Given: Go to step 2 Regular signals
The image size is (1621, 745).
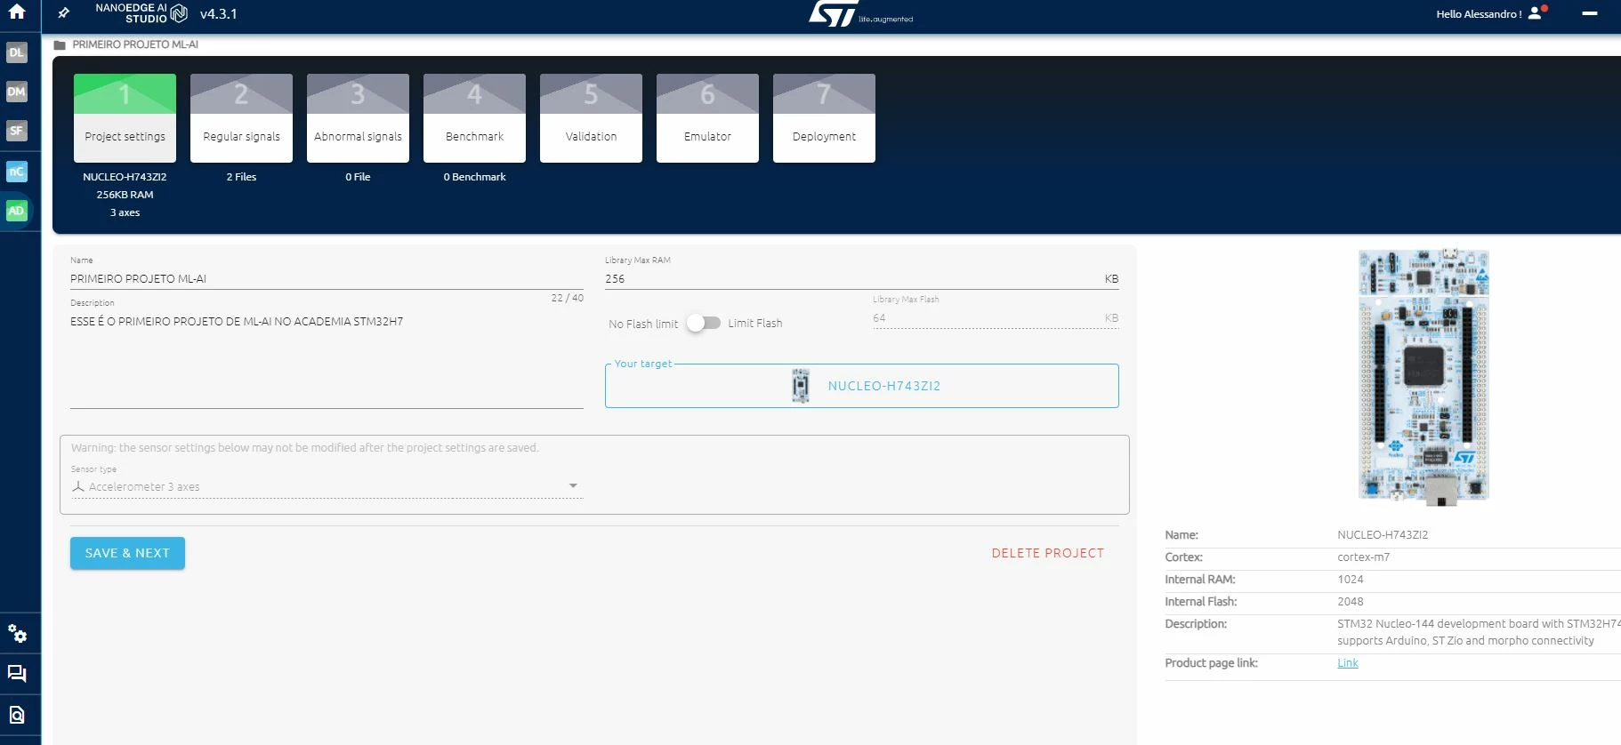Looking at the screenshot, I should (241, 118).
